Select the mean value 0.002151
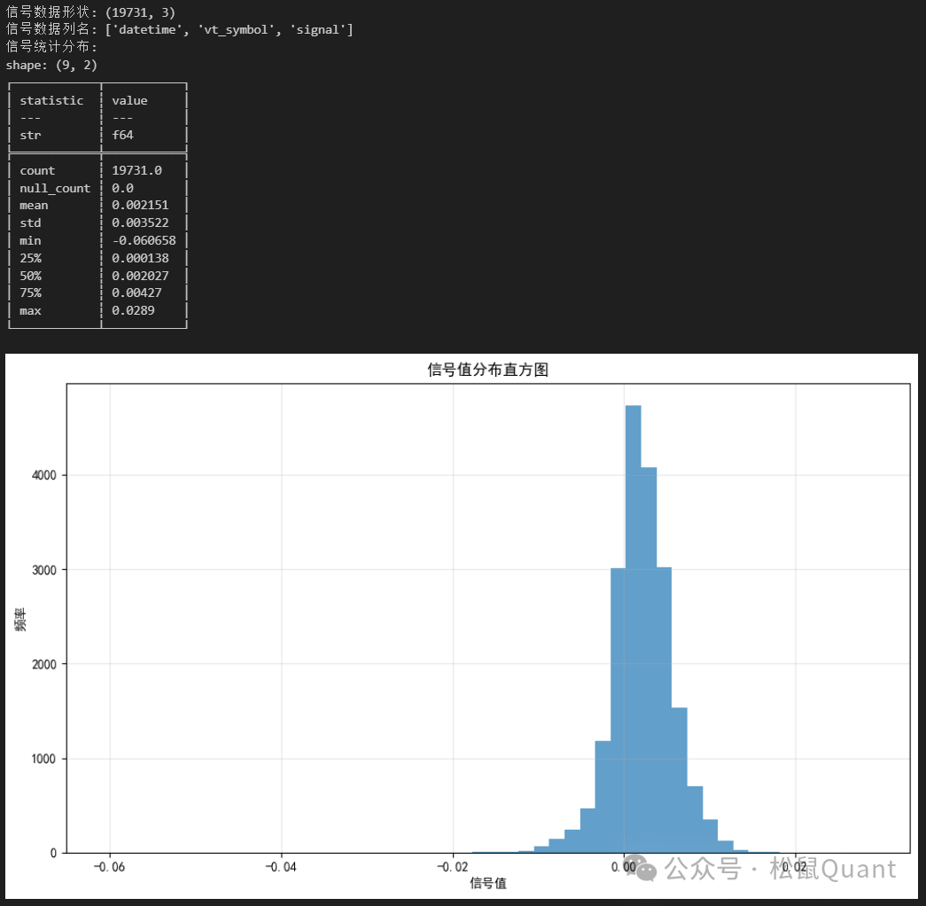 (x=140, y=205)
